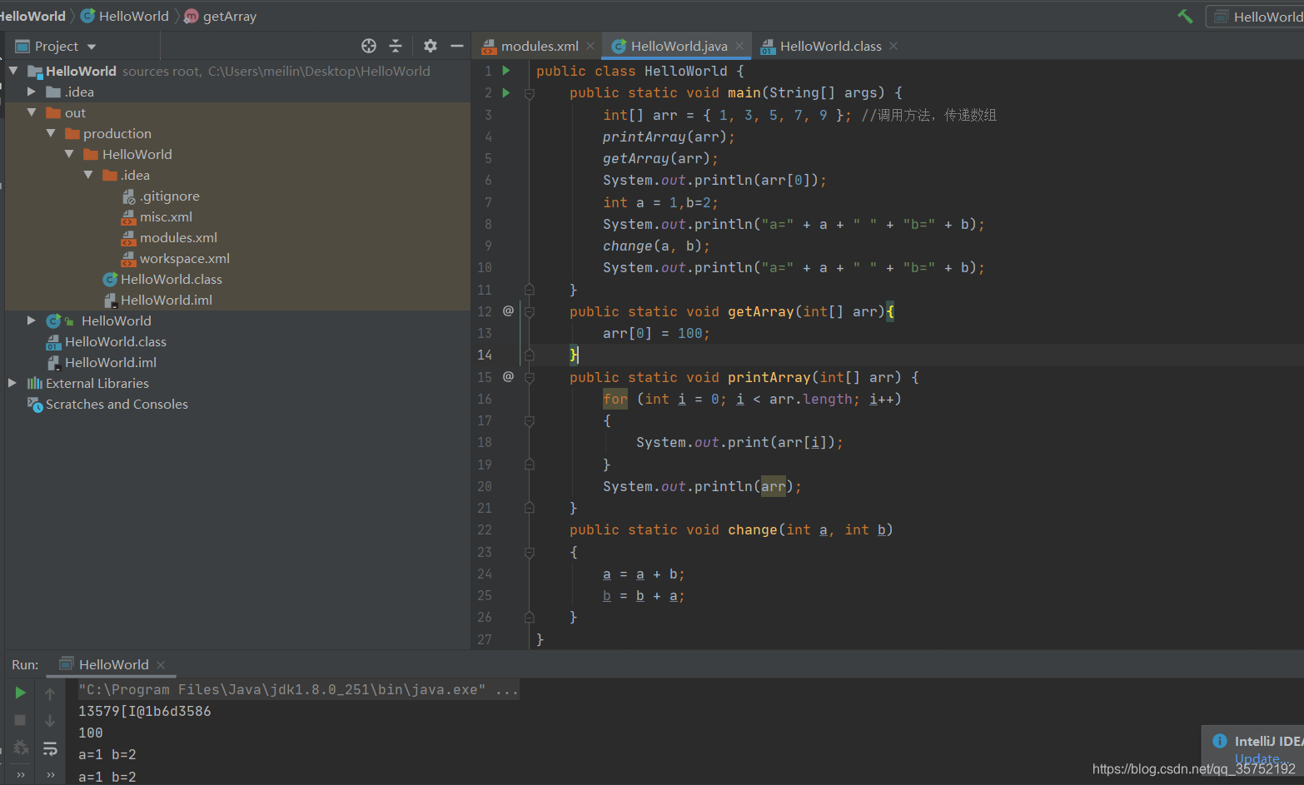Expand the External Libraries node

tap(12, 383)
